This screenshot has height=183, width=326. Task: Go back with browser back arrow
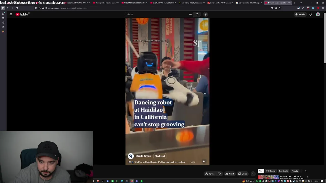tap(8, 8)
